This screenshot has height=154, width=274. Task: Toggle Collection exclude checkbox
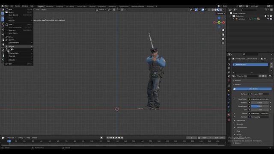265,16
